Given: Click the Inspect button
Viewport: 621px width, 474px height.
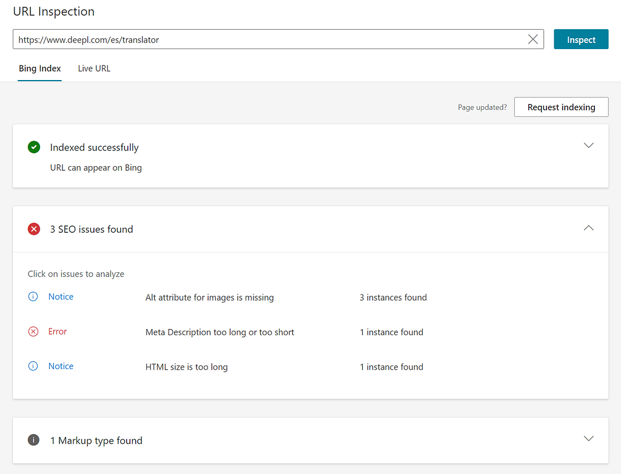Looking at the screenshot, I should coord(581,39).
